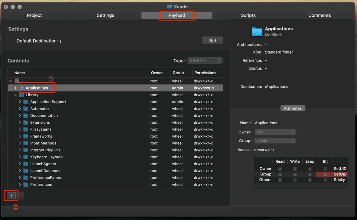Click the Keyboard Layouts folder icon
This screenshot has width=357, height=220.
tap(26, 157)
